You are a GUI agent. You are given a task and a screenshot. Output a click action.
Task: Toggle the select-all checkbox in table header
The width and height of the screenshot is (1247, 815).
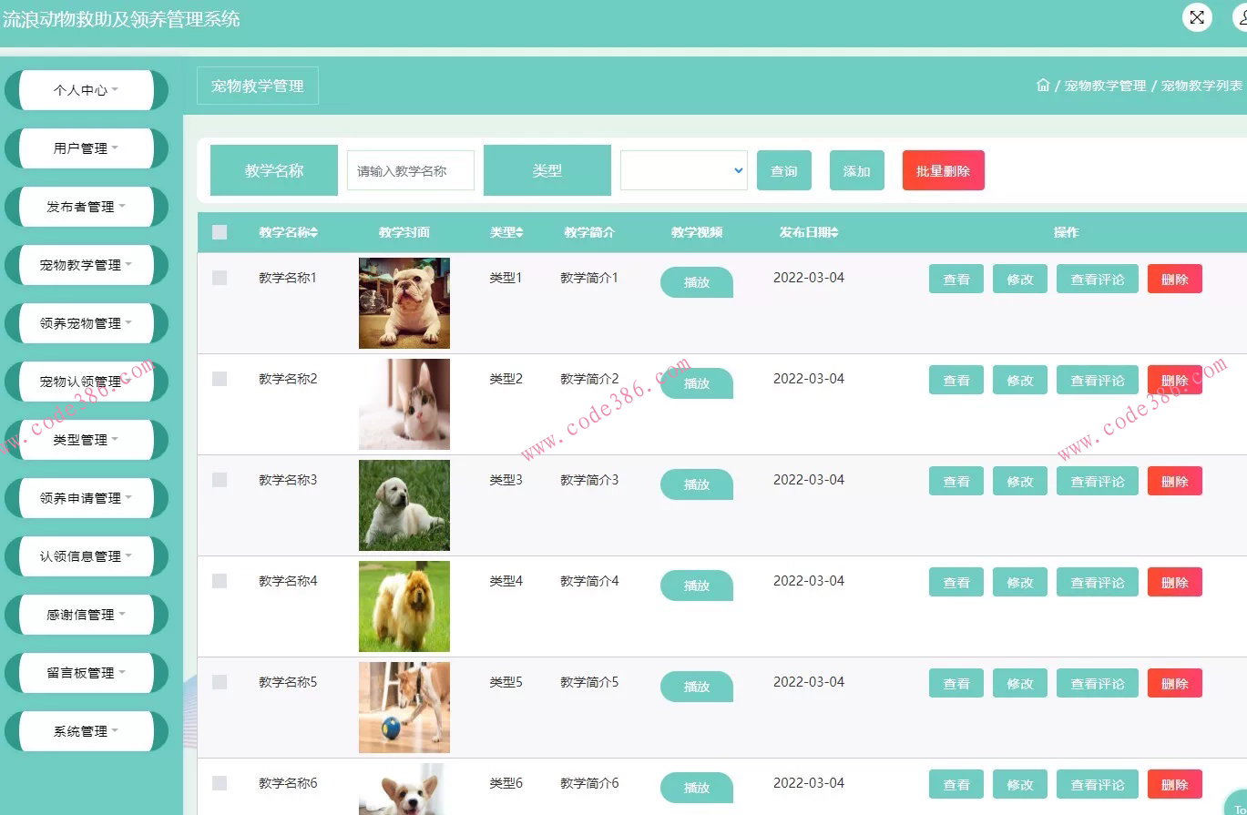click(x=219, y=231)
